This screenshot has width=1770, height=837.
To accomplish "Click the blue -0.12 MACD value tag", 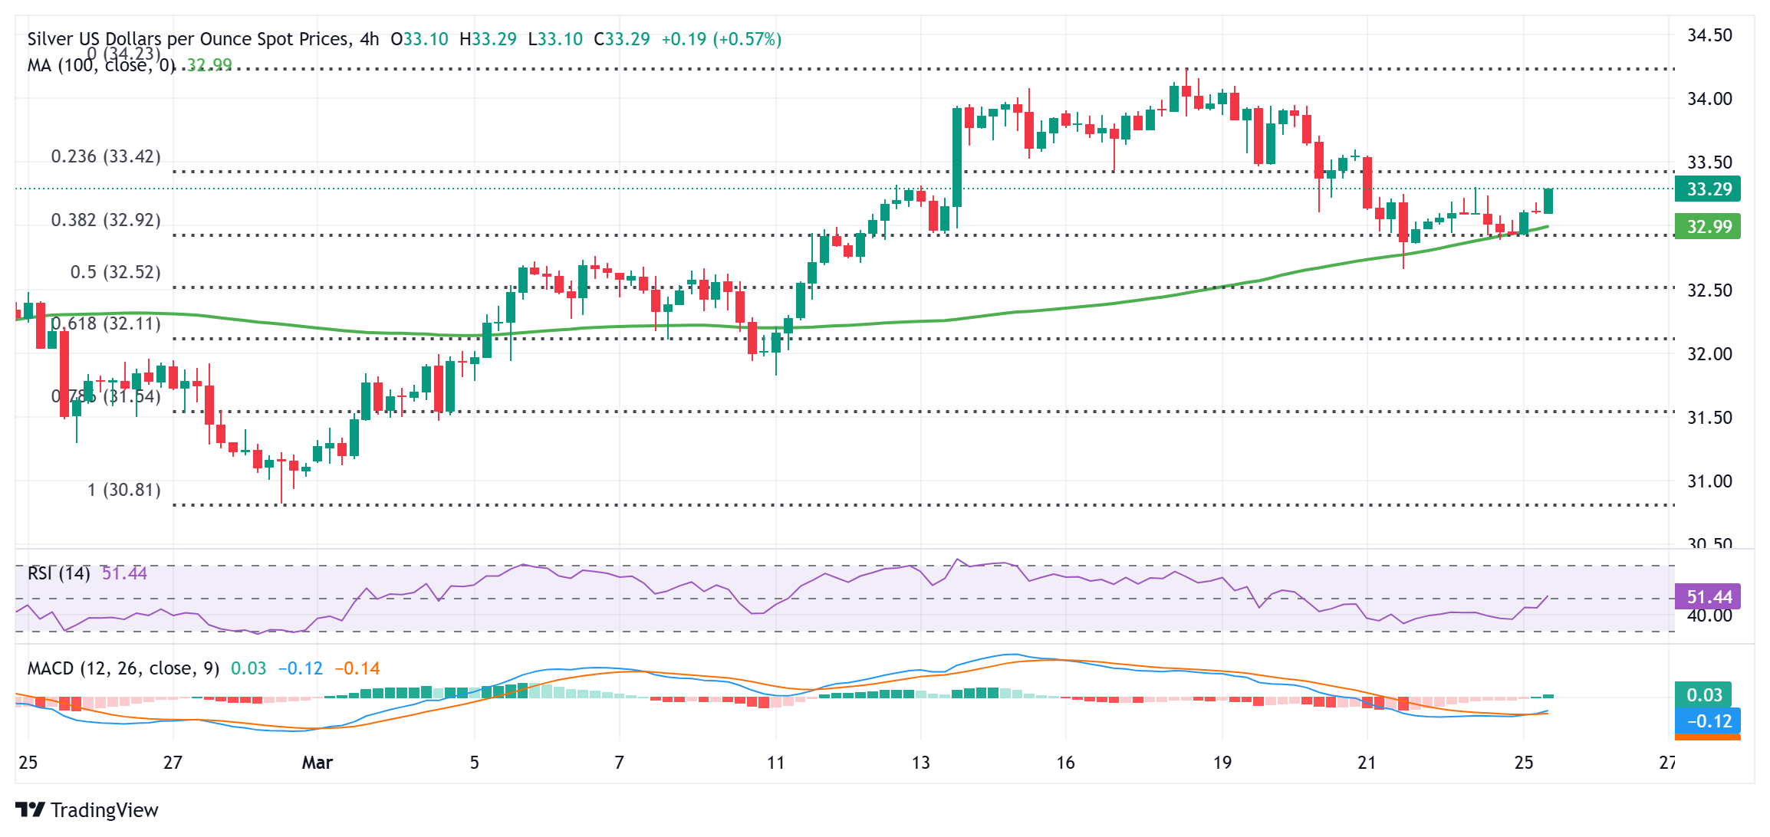I will click(x=1708, y=721).
